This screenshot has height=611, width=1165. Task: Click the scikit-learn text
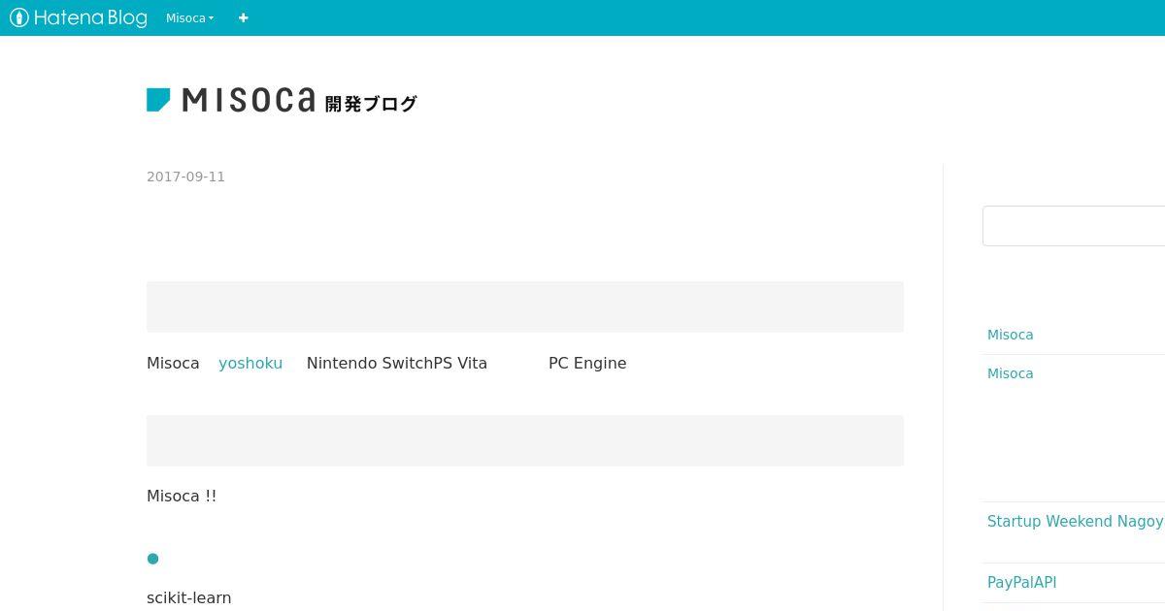click(189, 598)
